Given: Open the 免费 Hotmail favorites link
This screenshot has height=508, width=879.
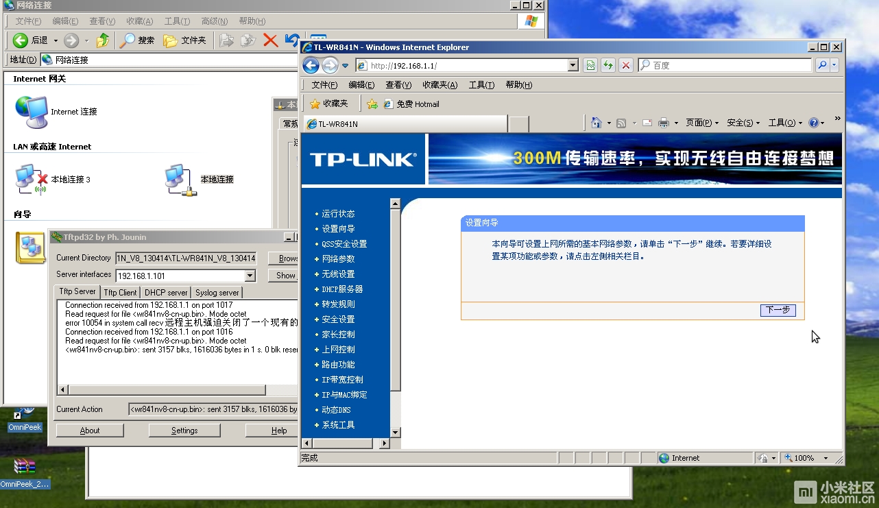Looking at the screenshot, I should tap(411, 104).
